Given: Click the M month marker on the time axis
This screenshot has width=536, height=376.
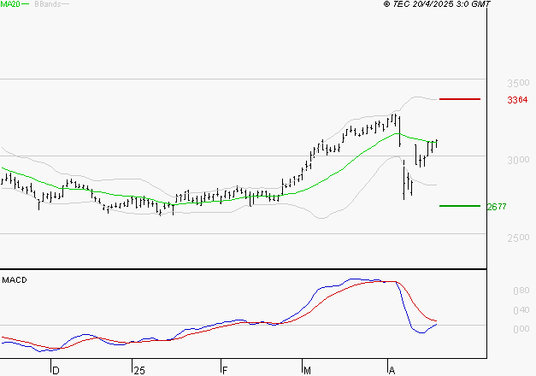Looking at the screenshot, I should pos(307,370).
